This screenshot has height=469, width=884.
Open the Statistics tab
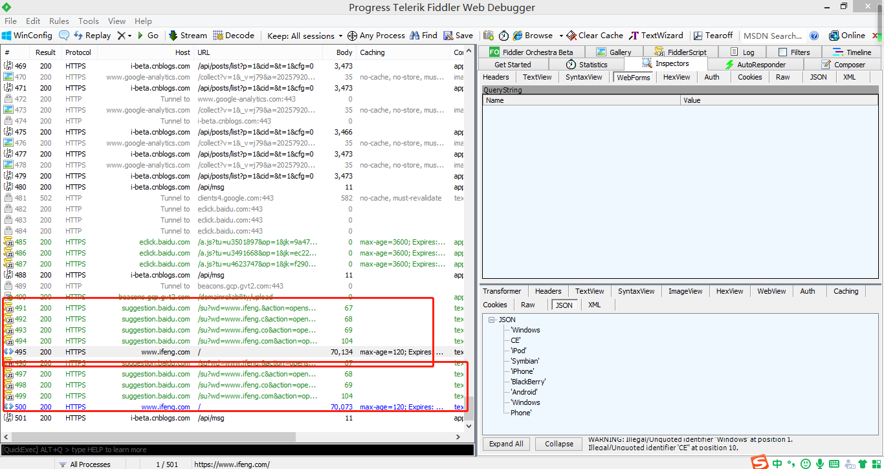(586, 65)
